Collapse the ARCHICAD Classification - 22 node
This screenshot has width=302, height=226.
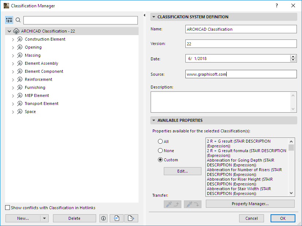[9, 31]
